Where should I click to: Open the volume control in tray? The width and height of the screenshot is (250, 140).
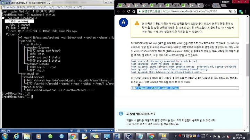(228, 137)
